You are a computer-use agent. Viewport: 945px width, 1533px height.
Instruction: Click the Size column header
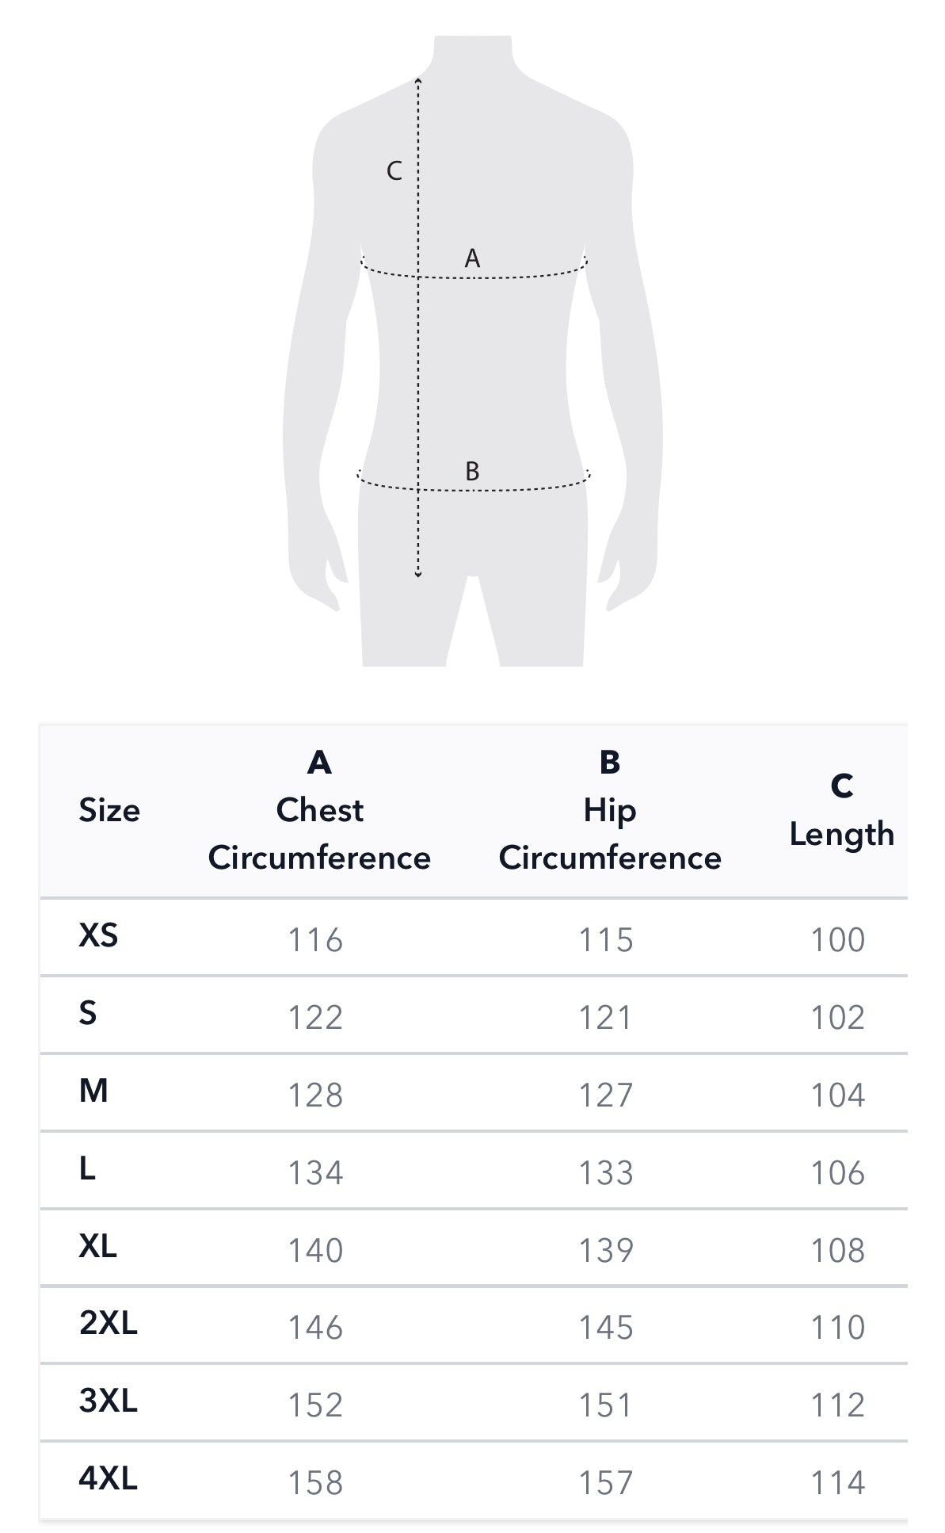(109, 810)
